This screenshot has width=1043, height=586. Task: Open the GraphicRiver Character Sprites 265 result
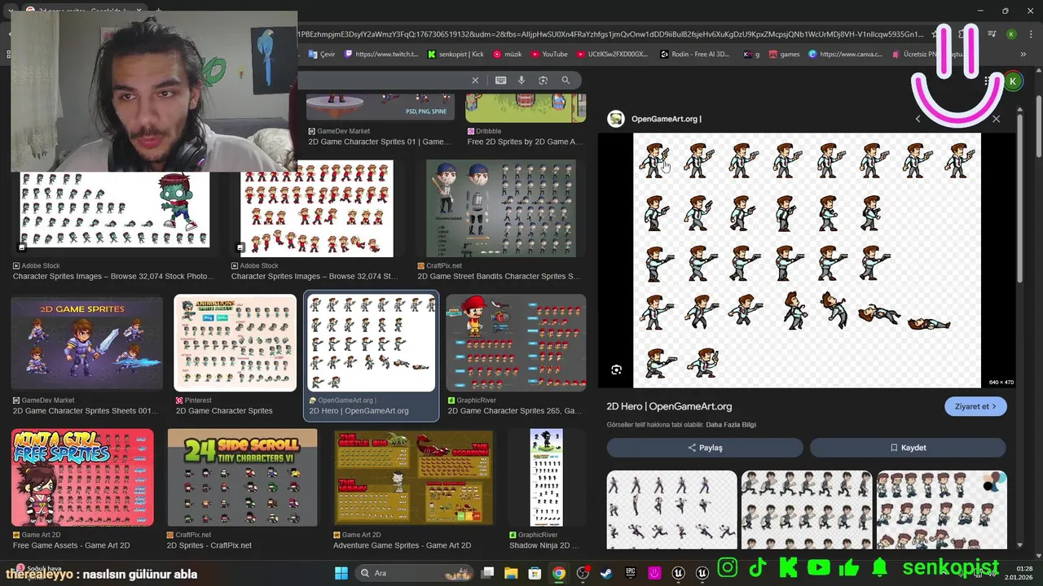(x=516, y=343)
